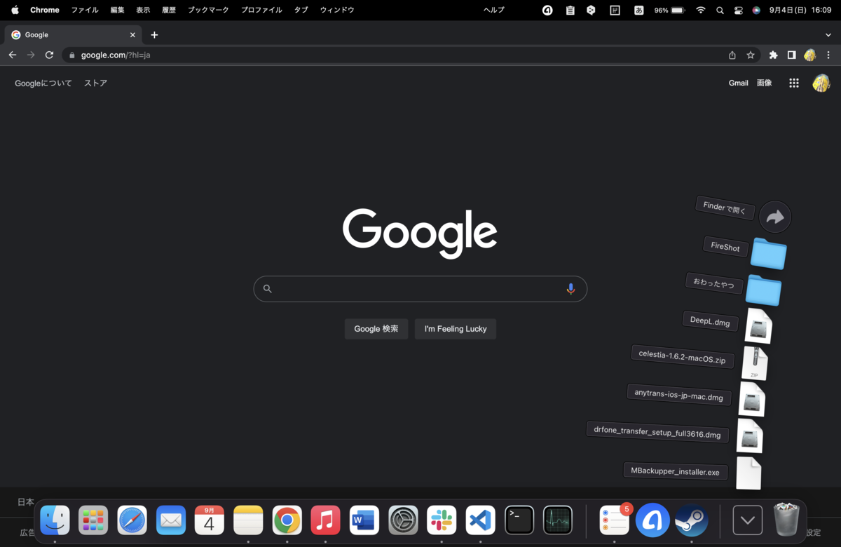This screenshot has width=841, height=547.
Task: Open the Notes app in Dock
Action: click(248, 520)
